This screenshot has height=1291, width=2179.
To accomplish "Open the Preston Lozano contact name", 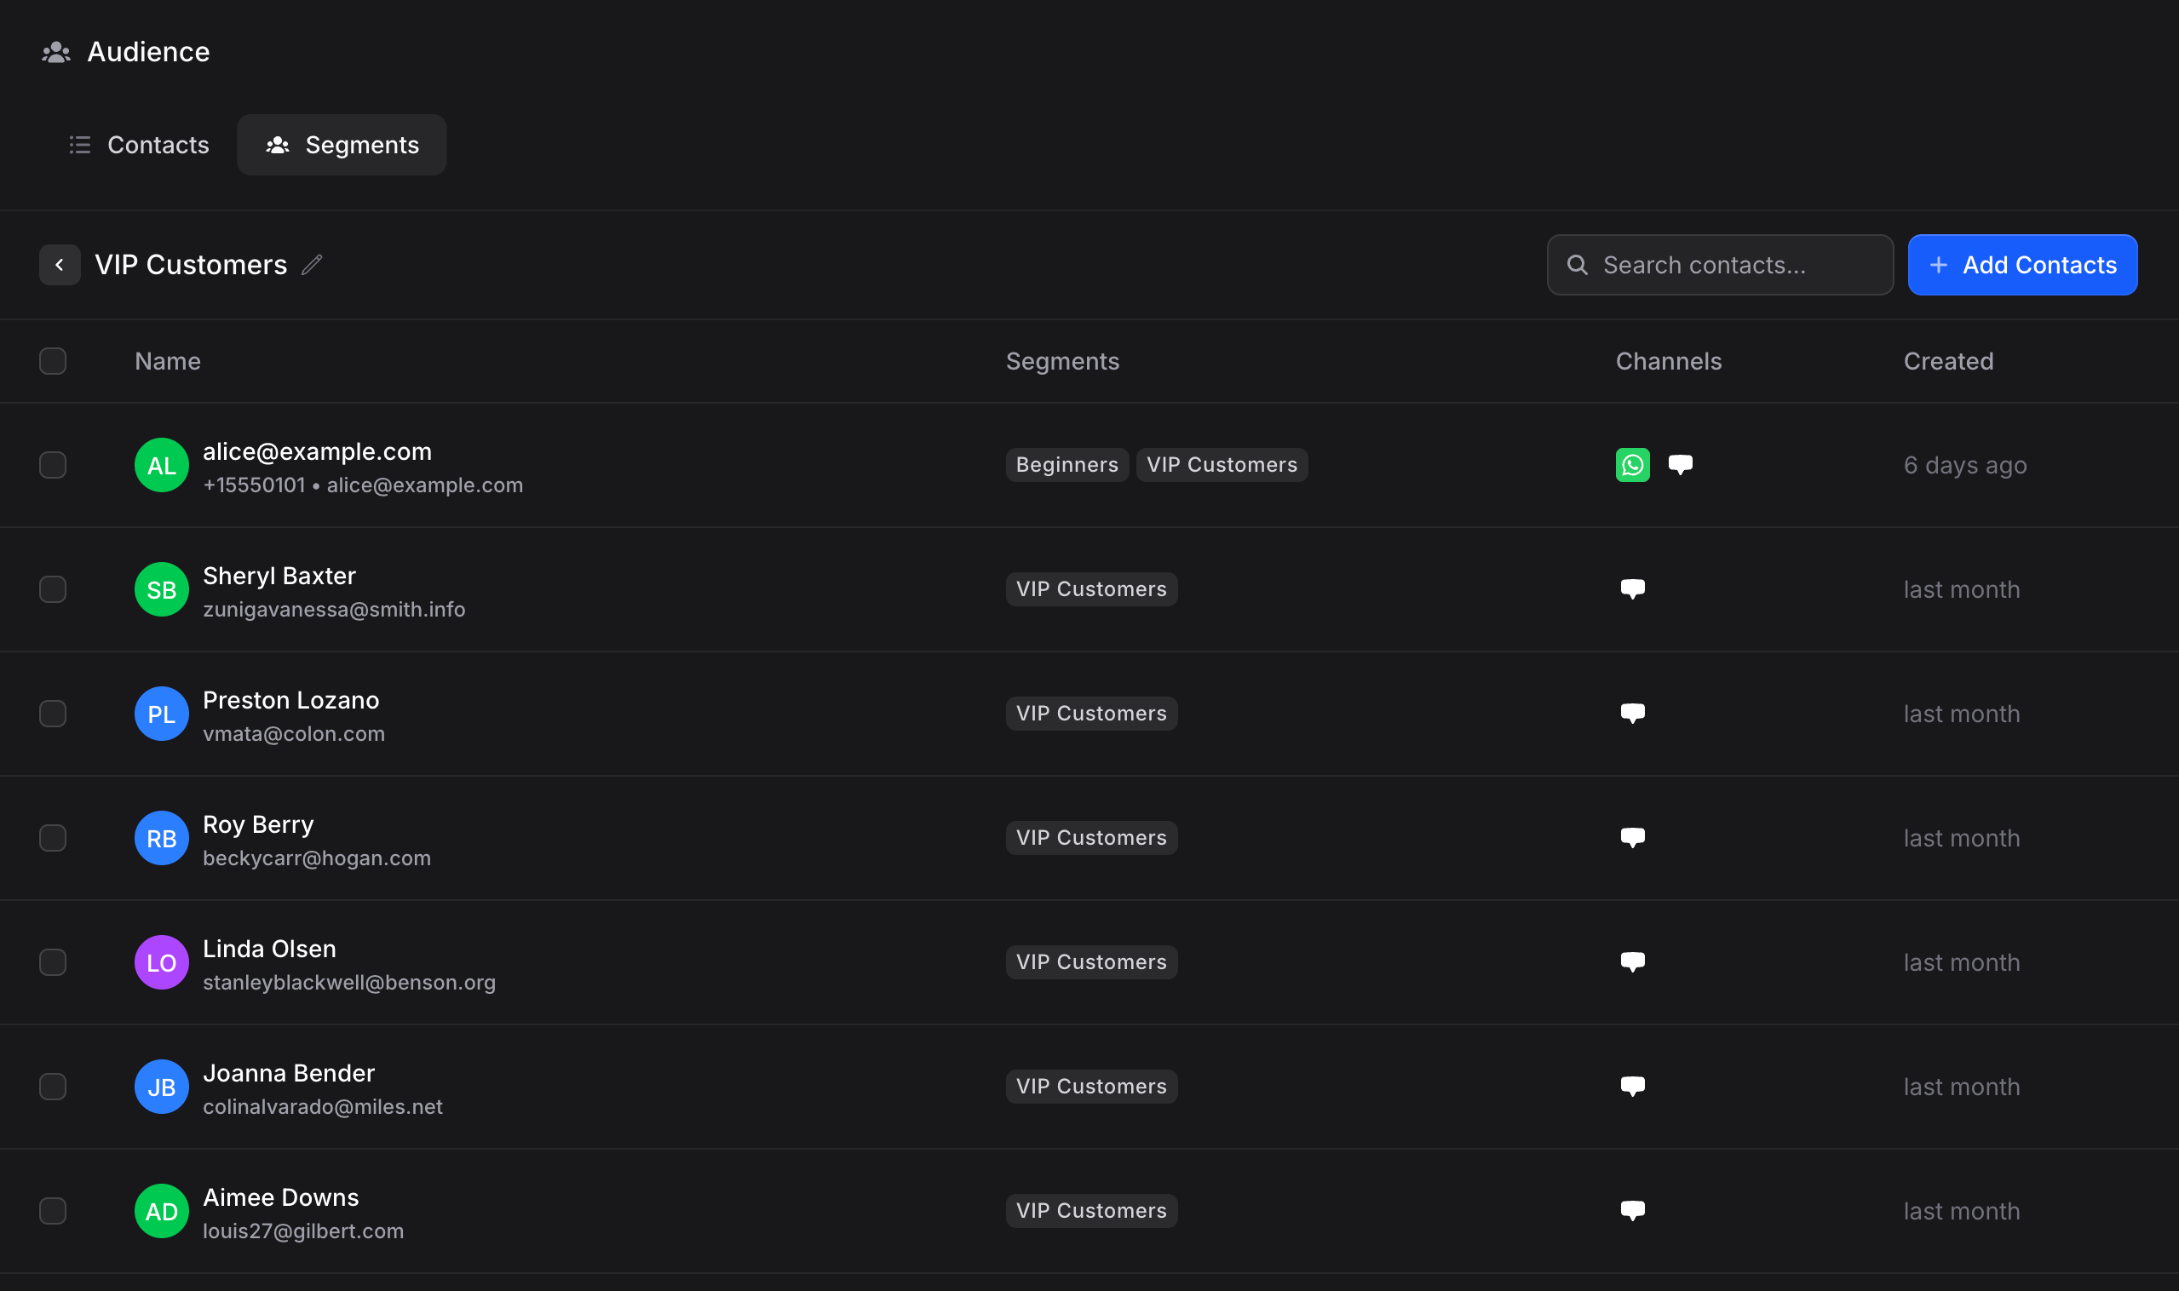I will coord(290,700).
